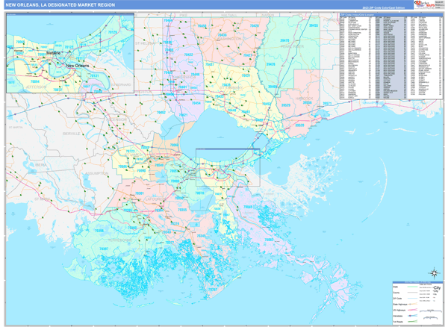Screen dimensions: 448x327
Task: Click ZIP code 70397 on the map
Action: (104, 249)
